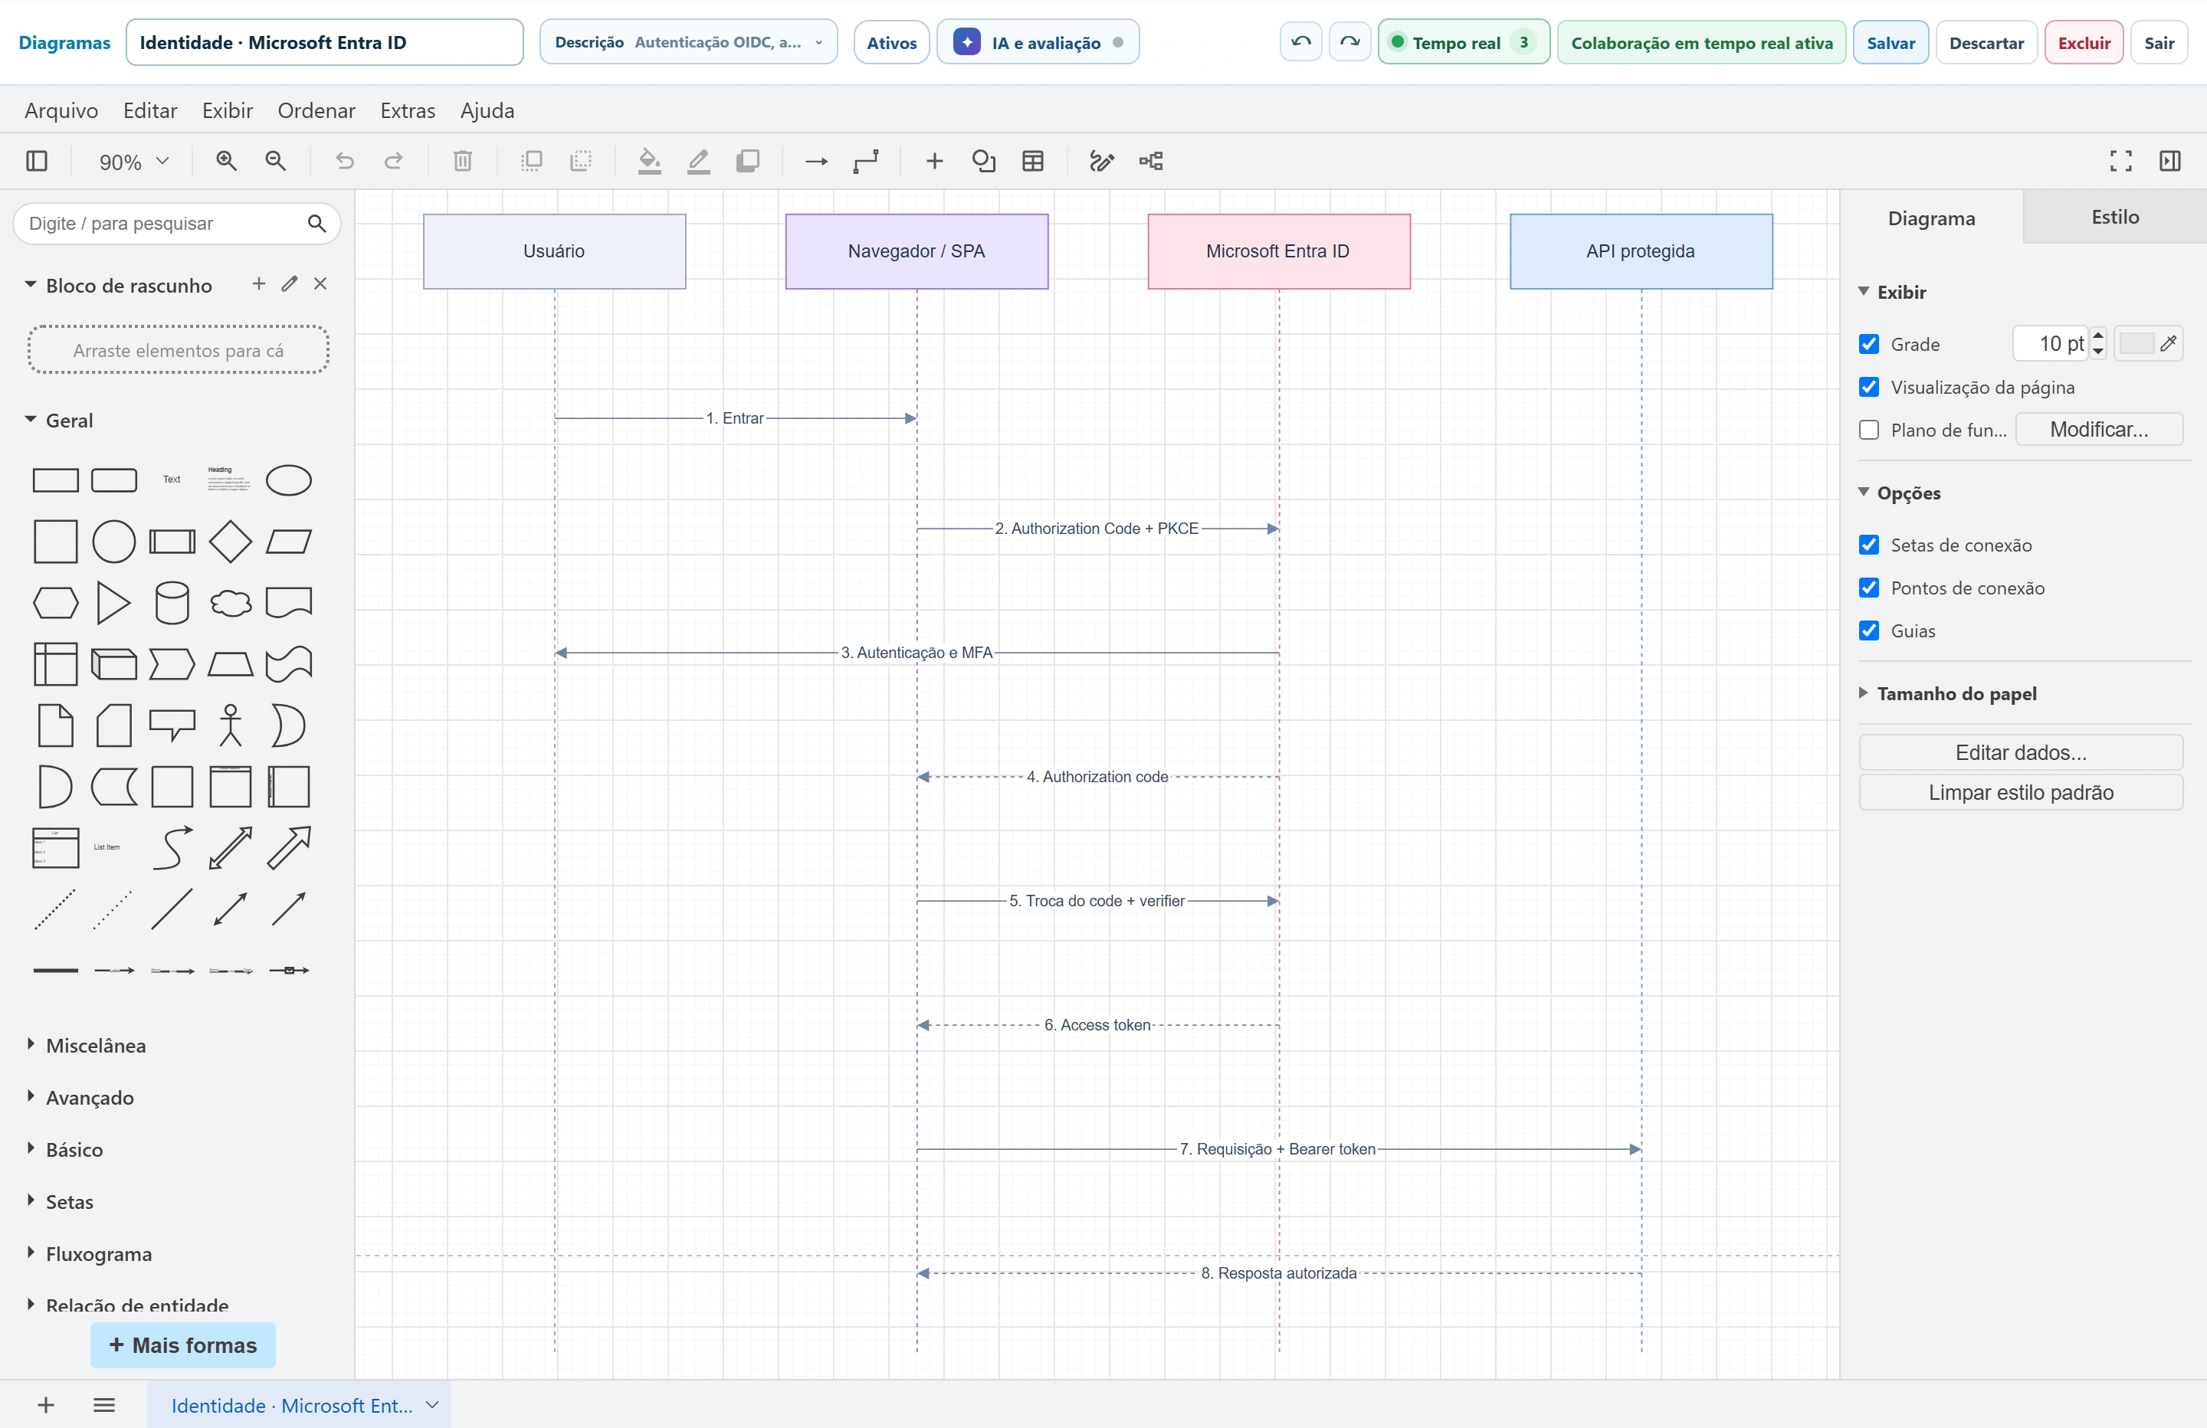The width and height of the screenshot is (2207, 1428).
Task: Click the zoom out magnifier icon
Action: (275, 162)
